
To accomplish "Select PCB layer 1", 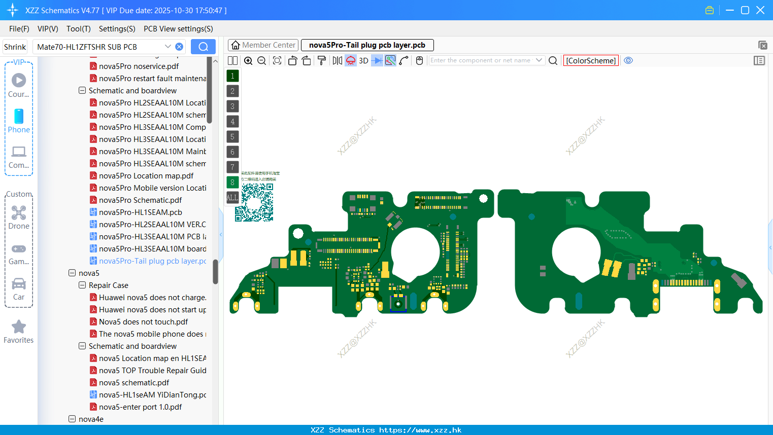I will (x=232, y=76).
